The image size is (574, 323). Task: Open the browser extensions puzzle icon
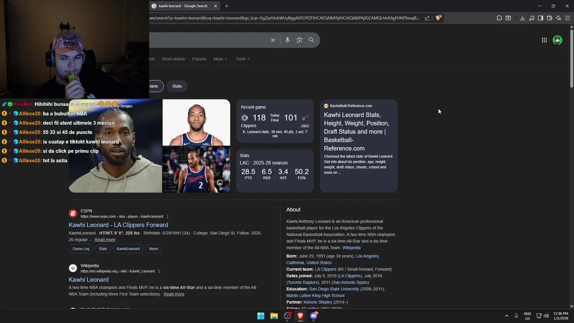pos(499,18)
